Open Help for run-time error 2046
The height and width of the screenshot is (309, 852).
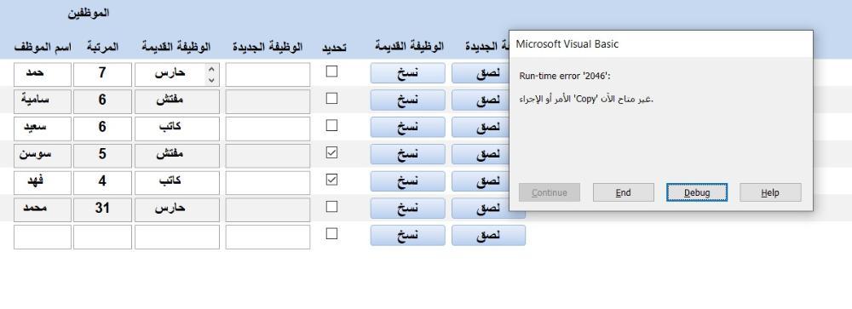coord(770,192)
